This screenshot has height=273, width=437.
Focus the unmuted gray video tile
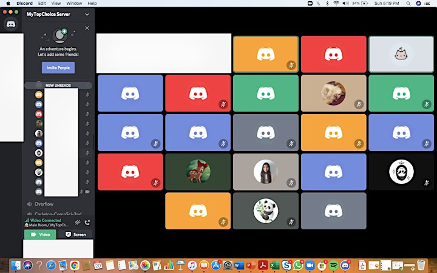click(334, 211)
